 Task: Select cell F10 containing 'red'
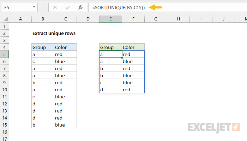133,90
